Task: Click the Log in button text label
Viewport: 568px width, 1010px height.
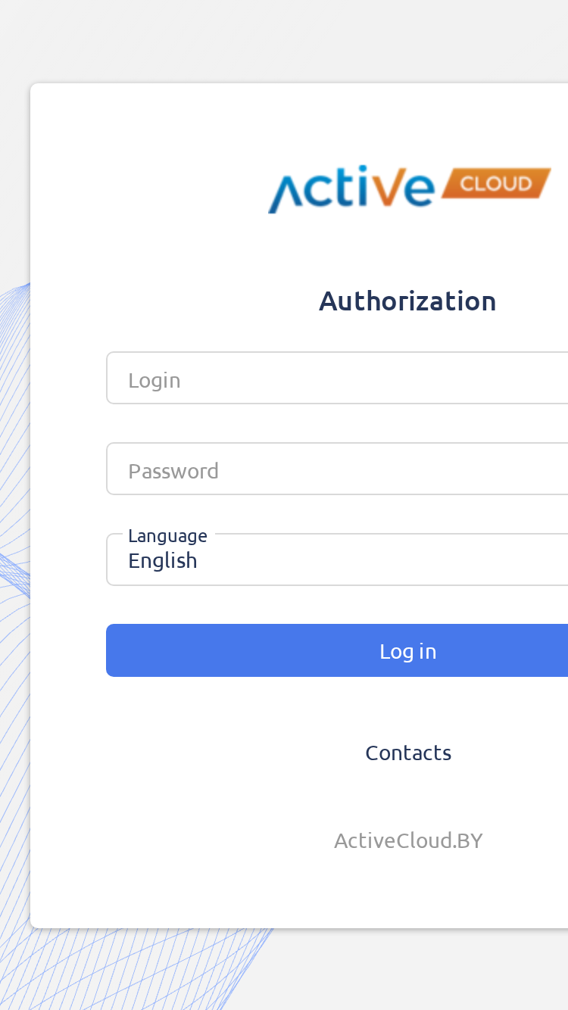Action: pyautogui.click(x=408, y=651)
